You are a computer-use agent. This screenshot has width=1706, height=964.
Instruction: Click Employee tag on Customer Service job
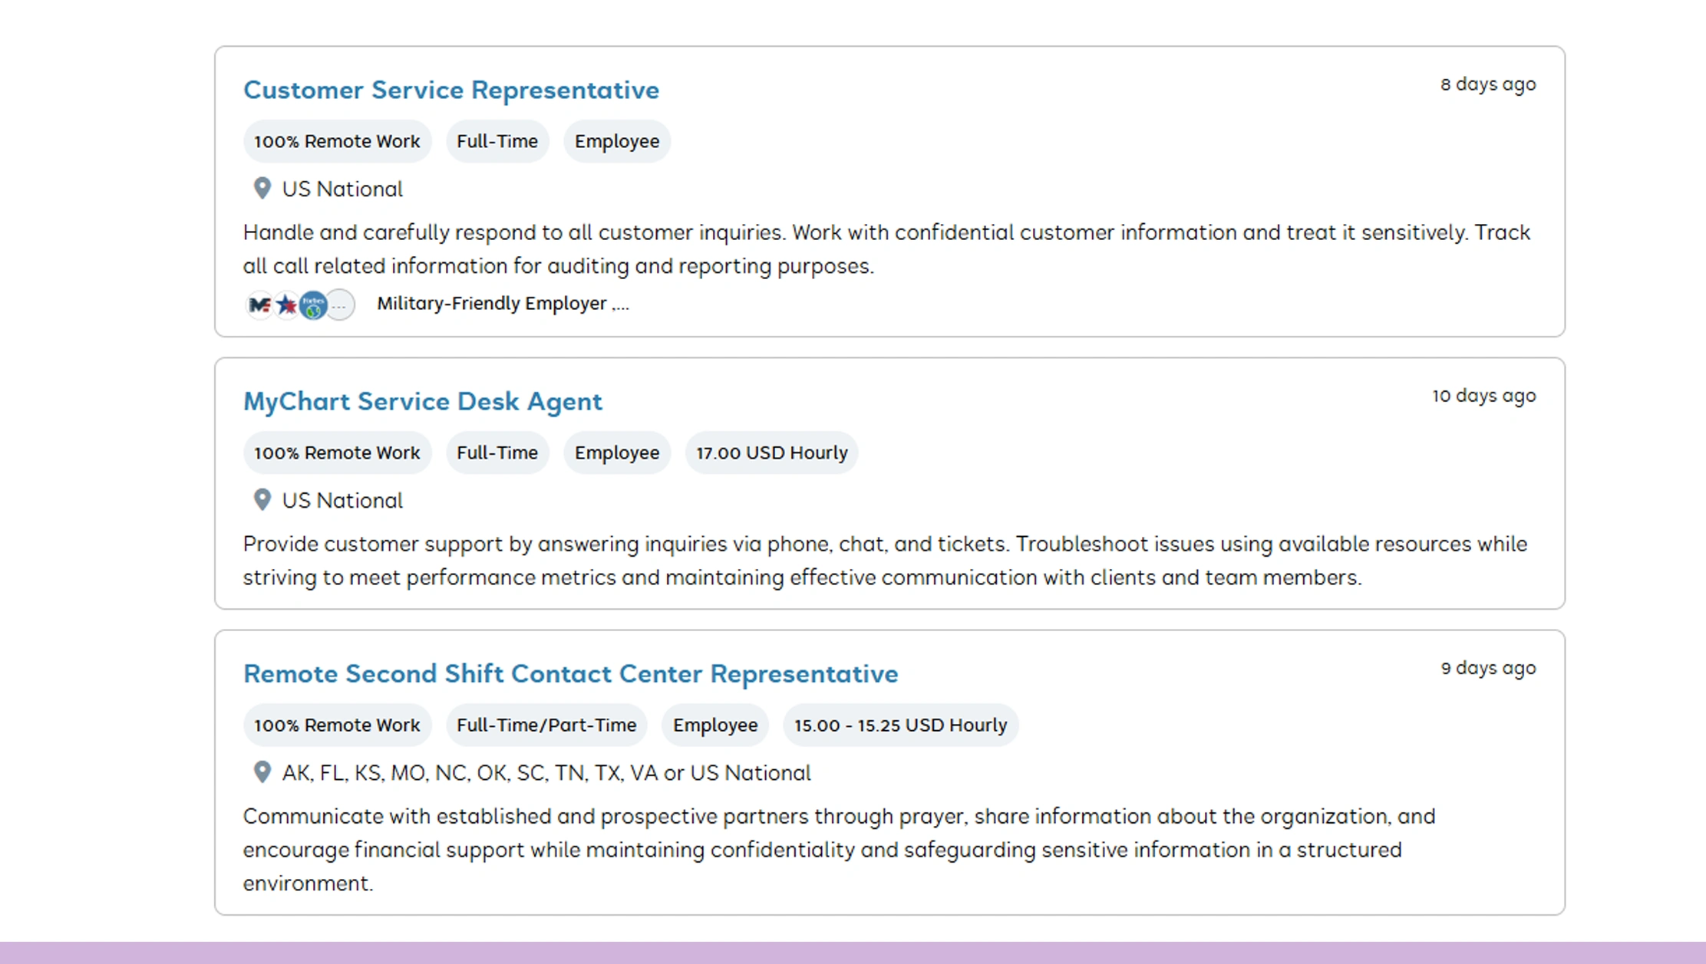[x=616, y=141]
